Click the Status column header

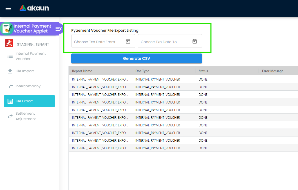[x=203, y=71]
